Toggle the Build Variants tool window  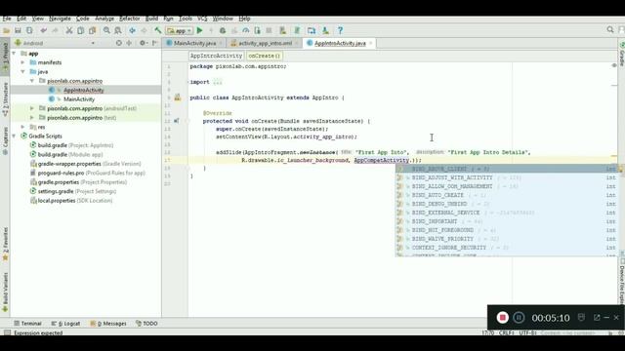5,292
